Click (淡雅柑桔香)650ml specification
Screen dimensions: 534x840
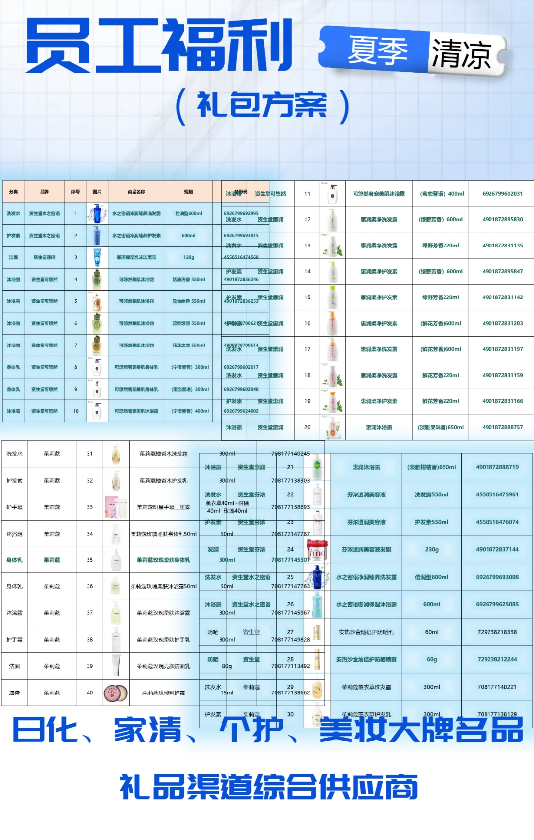coord(432,467)
